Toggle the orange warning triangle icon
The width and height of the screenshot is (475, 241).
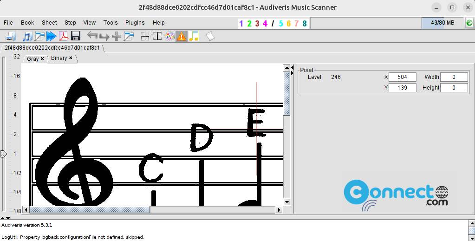(x=181, y=36)
